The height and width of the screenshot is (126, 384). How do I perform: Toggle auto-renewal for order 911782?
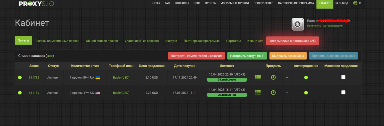click(x=306, y=78)
